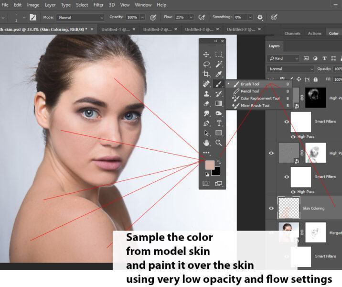
Task: Expand the Opacity dropdown in options bar
Action: pos(142,17)
